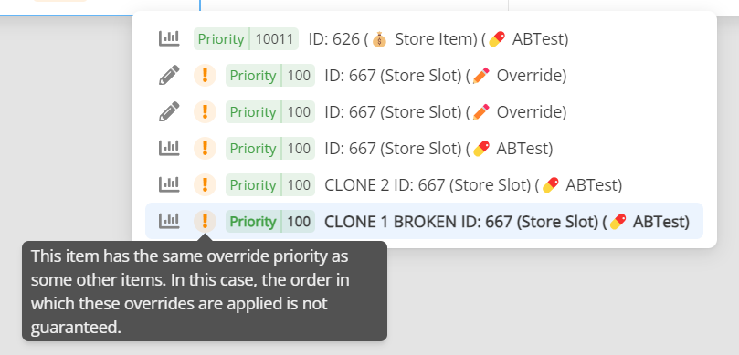The height and width of the screenshot is (355, 739).
Task: Click pencil icon on first Override row
Action: coord(169,76)
